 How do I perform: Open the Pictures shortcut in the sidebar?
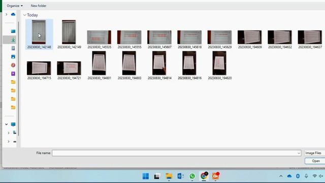[x=13, y=56]
